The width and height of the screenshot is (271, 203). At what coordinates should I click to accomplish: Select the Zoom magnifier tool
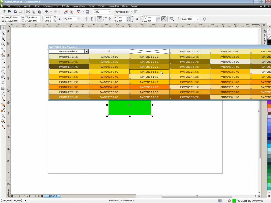(3, 44)
